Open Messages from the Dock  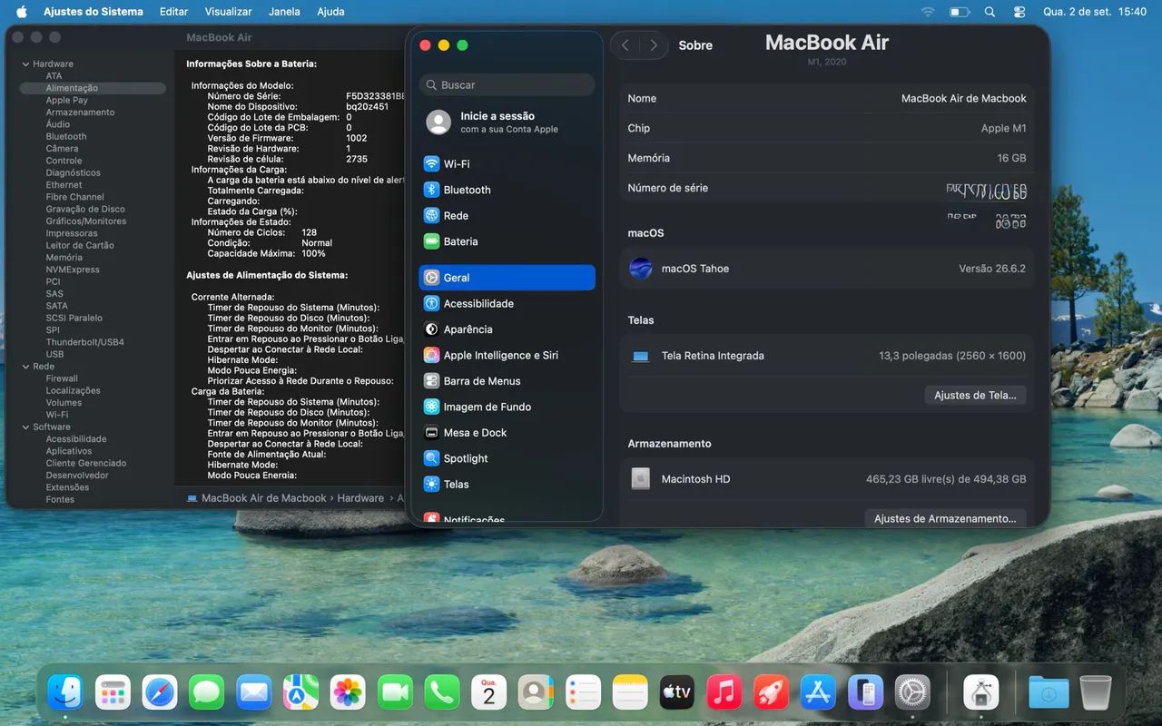(207, 694)
